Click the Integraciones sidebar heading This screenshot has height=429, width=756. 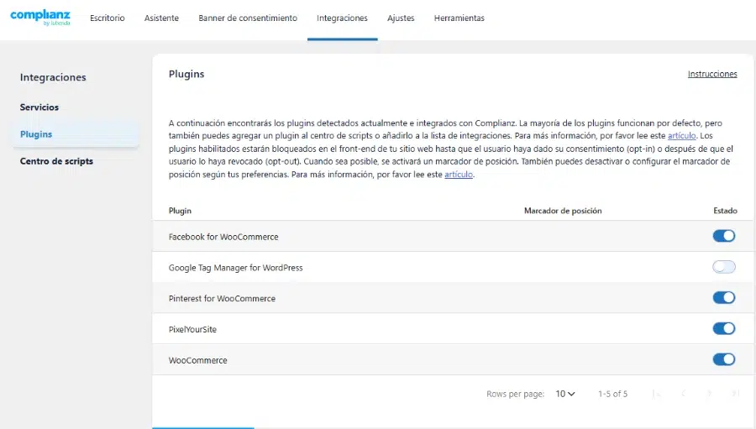(53, 77)
